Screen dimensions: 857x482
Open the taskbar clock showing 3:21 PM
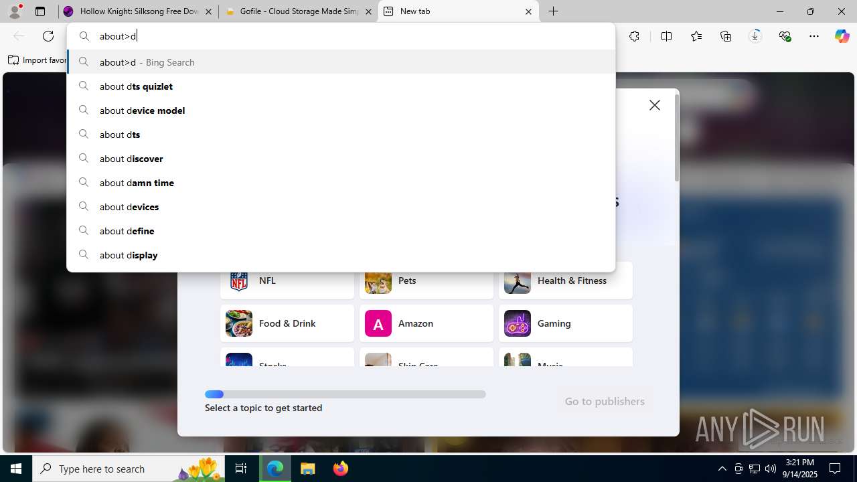800,469
